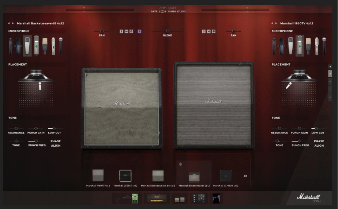The image size is (338, 209).
Task: Click the left Resonance slider
Action: [x=16, y=128]
